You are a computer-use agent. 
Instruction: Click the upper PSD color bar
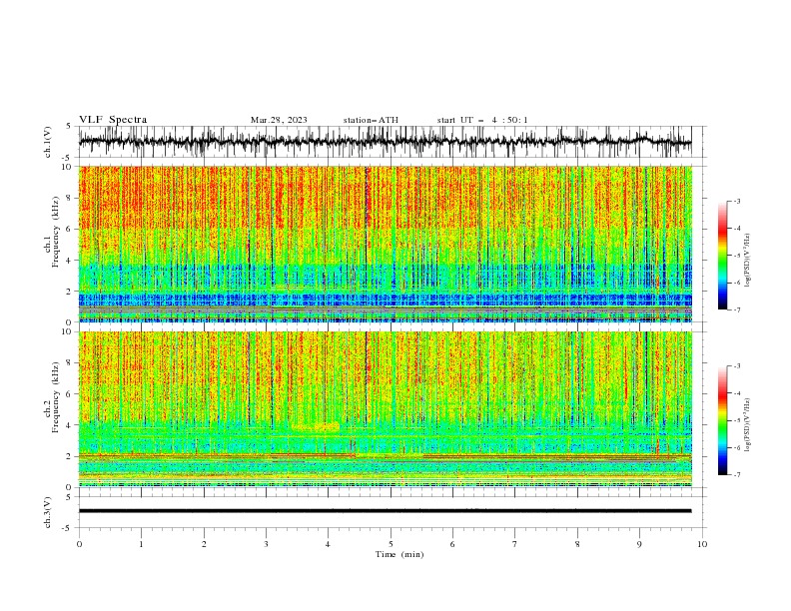pyautogui.click(x=722, y=256)
